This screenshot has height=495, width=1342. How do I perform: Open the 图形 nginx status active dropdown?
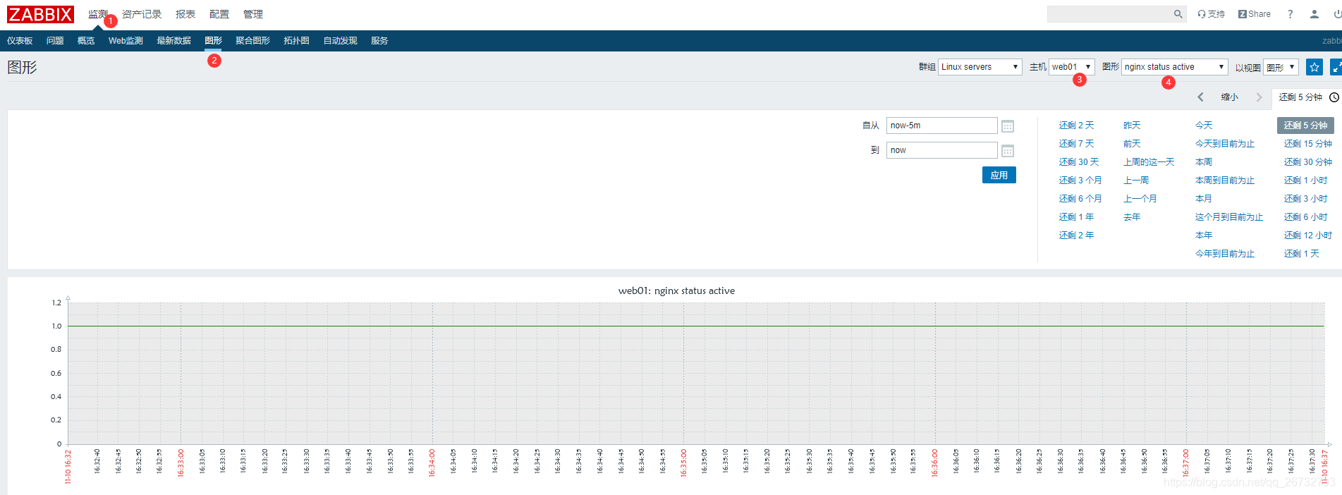point(1174,67)
